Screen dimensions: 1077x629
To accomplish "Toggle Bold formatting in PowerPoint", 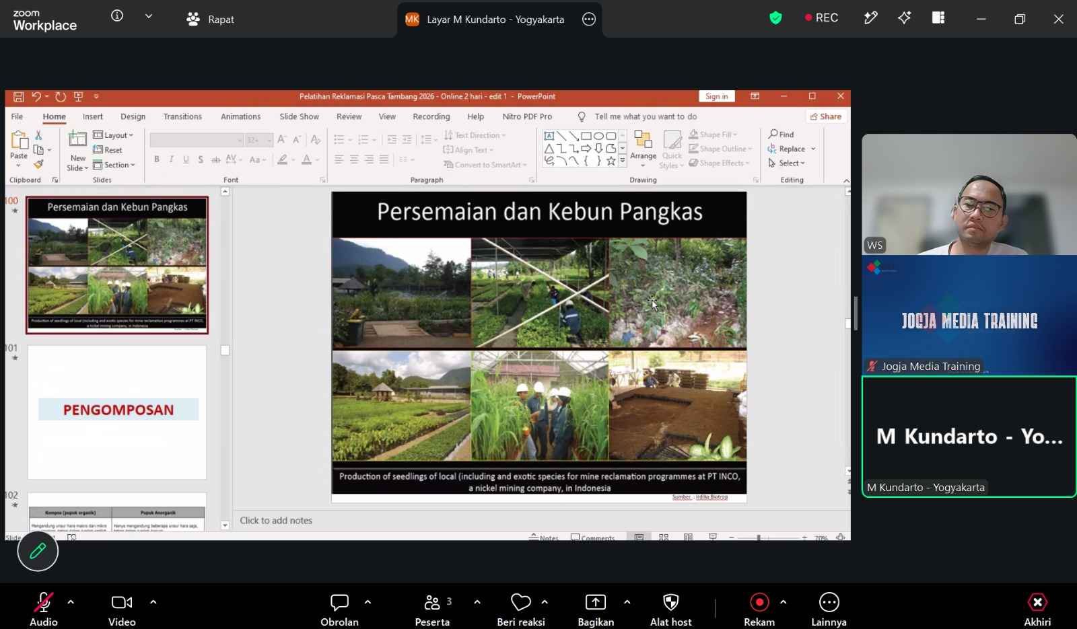I will [x=157, y=159].
